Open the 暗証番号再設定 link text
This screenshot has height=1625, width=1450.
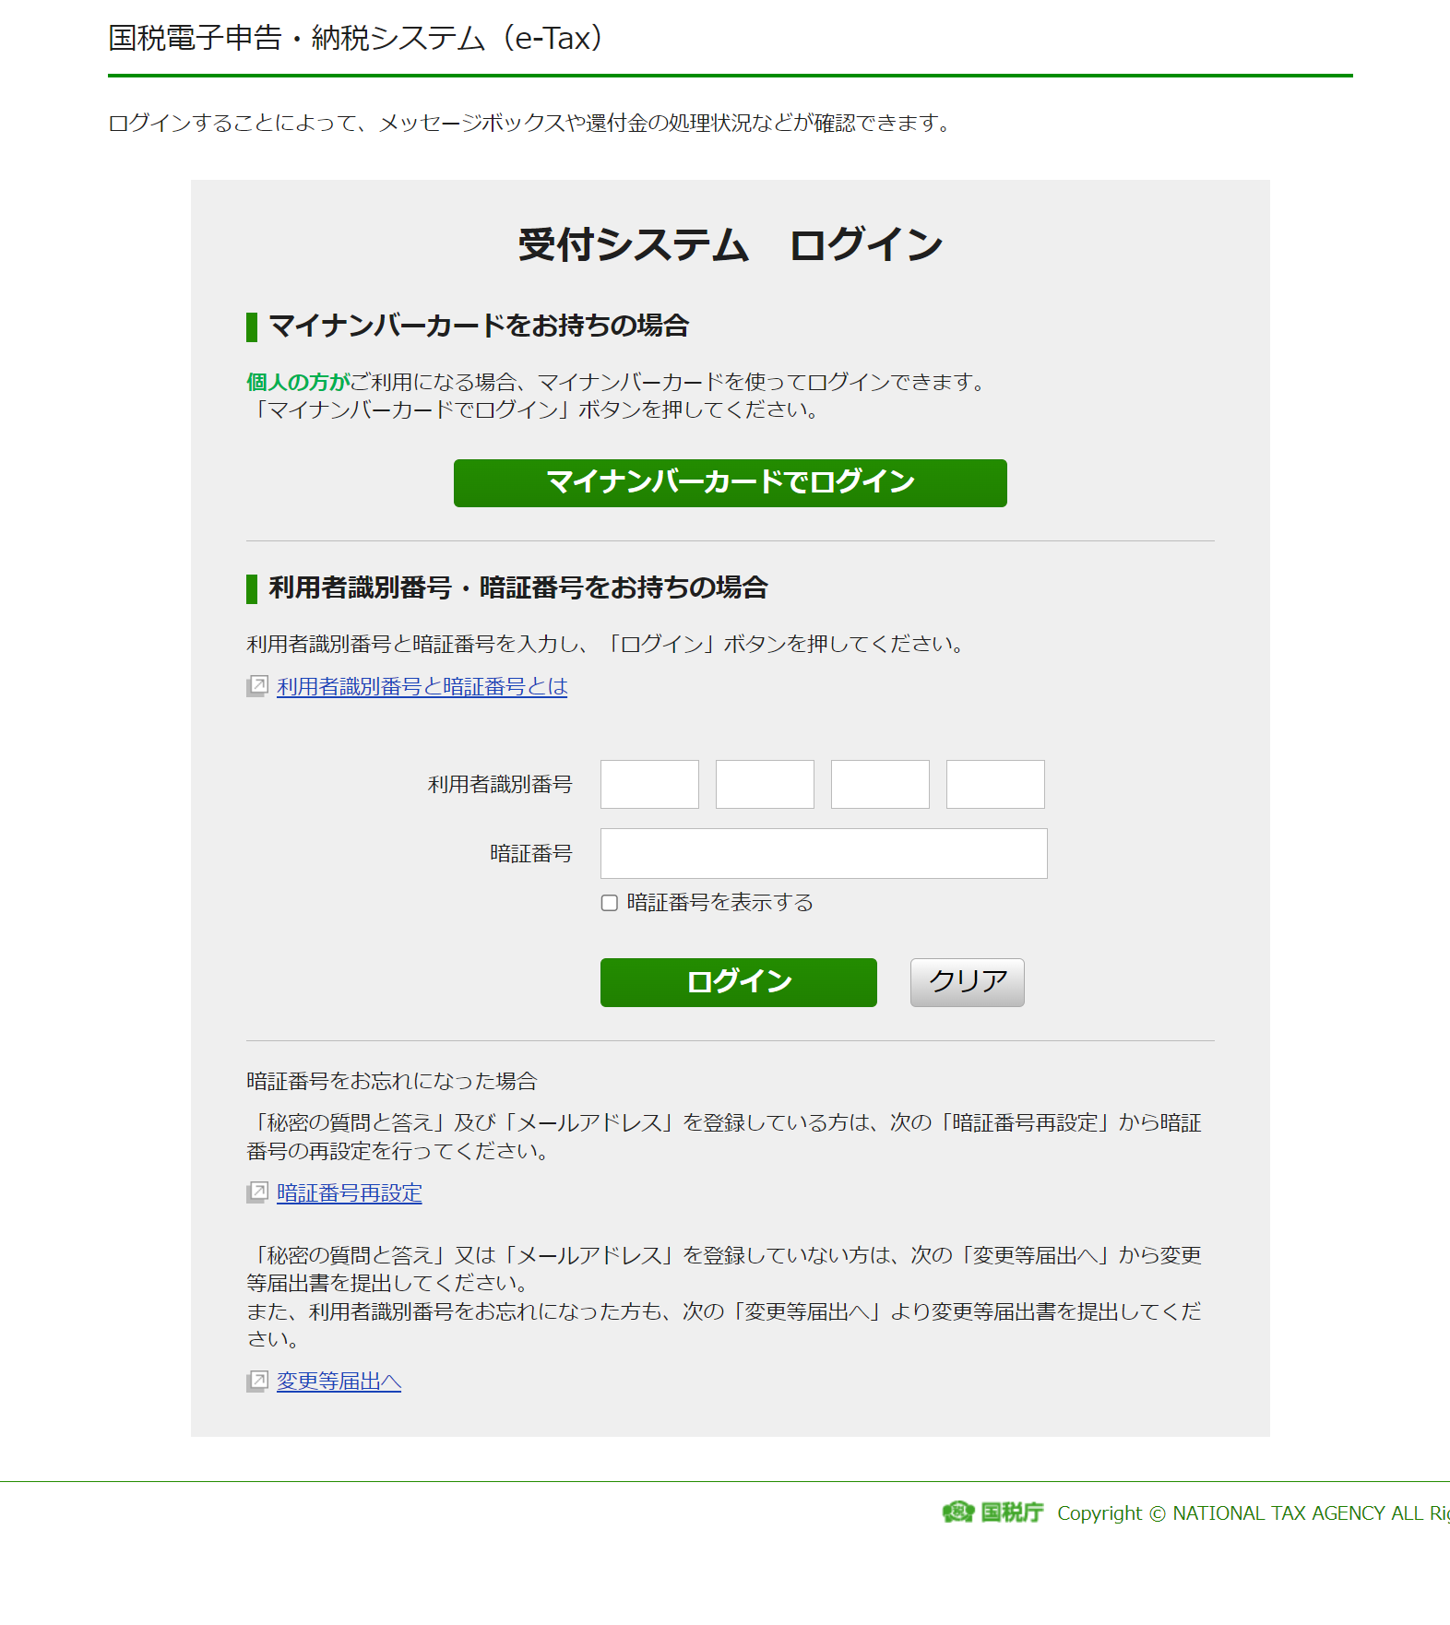(x=349, y=1192)
